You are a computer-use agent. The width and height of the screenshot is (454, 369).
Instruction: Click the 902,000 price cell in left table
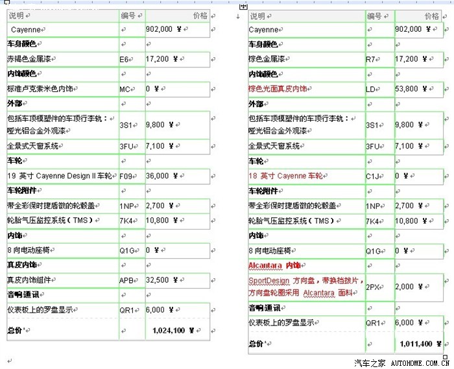(178, 30)
